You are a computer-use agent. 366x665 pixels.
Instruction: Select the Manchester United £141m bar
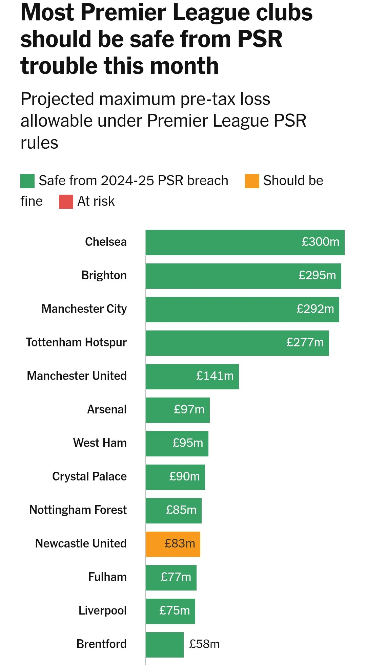click(192, 377)
